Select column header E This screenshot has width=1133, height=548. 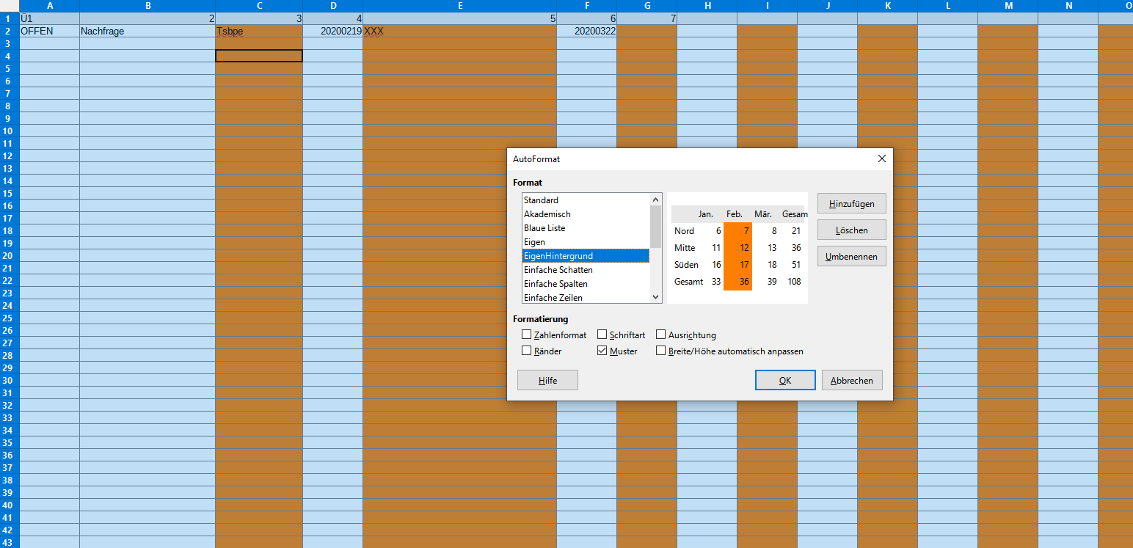tap(459, 6)
